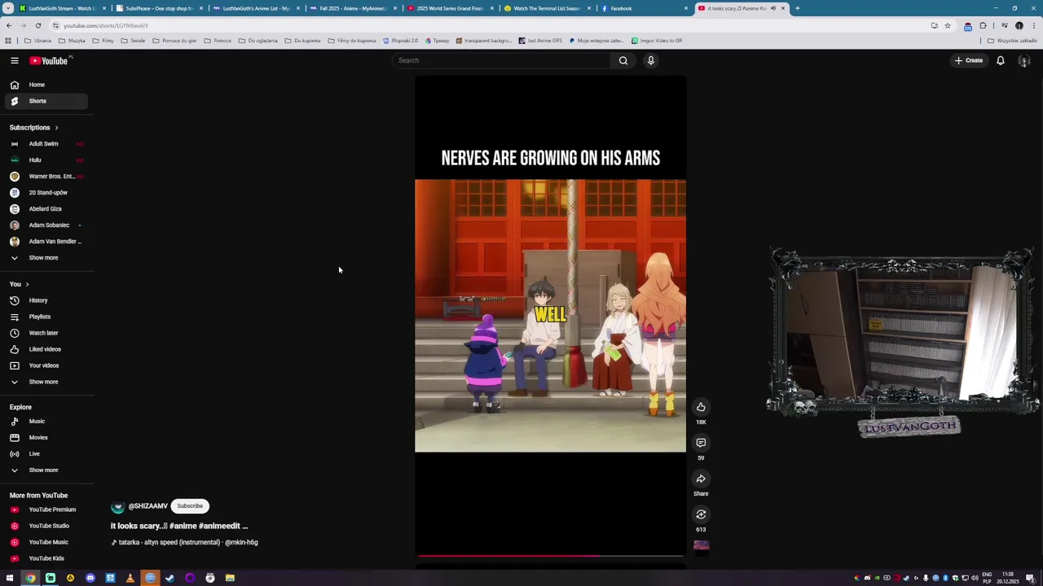Switch to the Facebook browser tab
The image size is (1043, 586).
coord(644,8)
